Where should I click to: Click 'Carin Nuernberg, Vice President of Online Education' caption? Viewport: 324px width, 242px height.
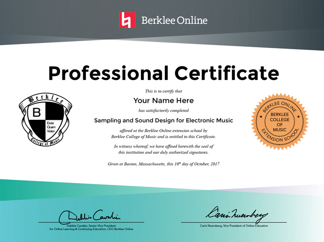(234, 226)
